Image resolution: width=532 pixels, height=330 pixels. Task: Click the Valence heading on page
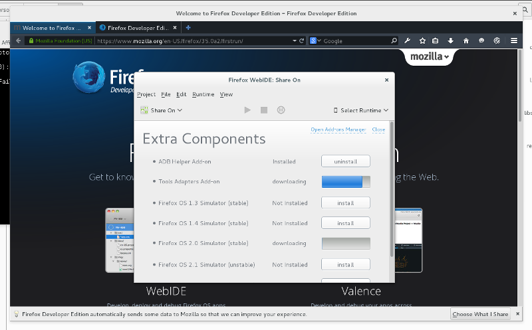pos(361,291)
